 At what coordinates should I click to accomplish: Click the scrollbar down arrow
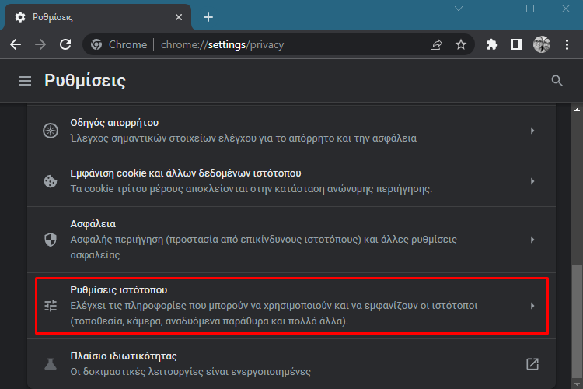click(x=577, y=384)
